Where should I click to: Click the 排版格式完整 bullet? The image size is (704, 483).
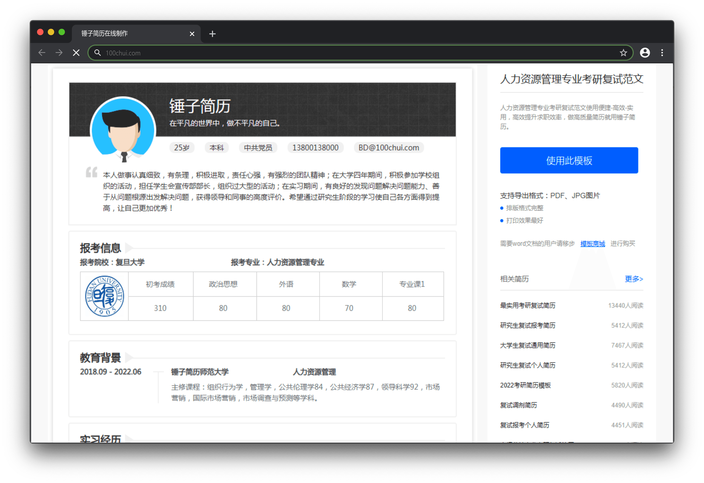coord(524,208)
